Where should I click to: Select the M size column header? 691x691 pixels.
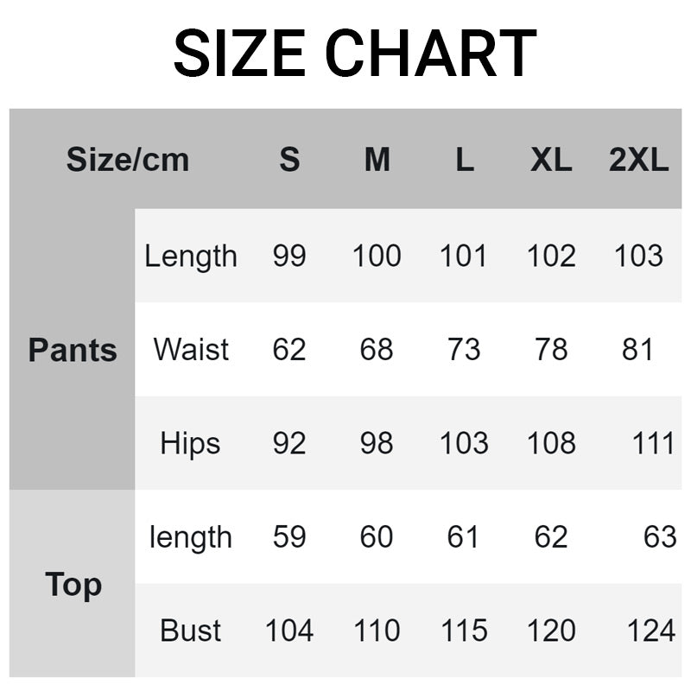click(x=377, y=160)
